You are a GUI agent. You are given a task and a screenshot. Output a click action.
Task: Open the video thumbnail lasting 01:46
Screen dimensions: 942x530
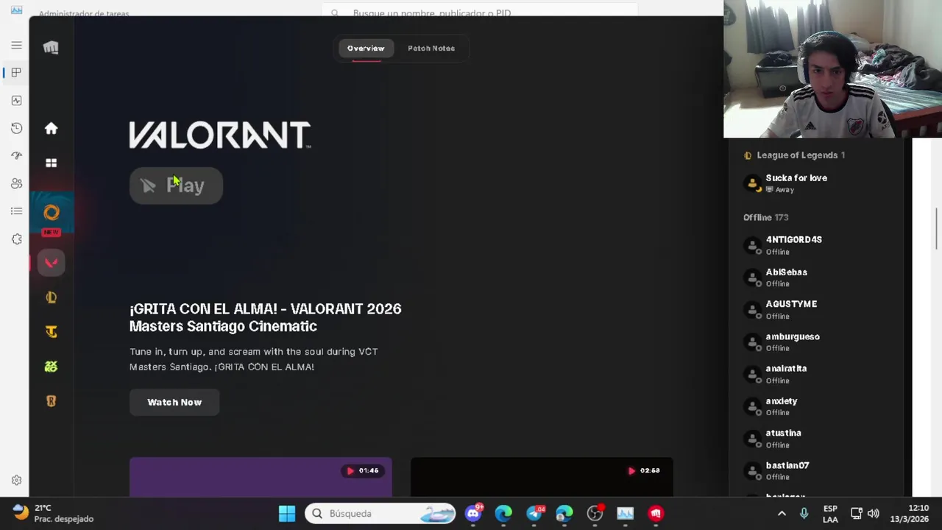point(261,476)
